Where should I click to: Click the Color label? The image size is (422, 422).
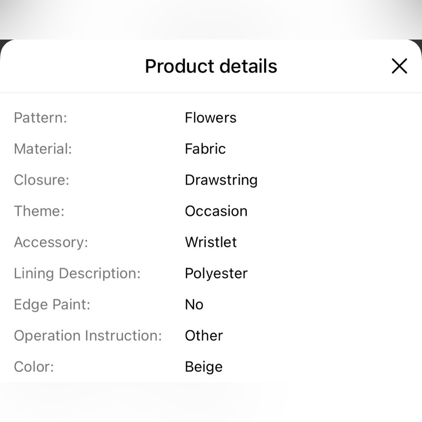34,367
